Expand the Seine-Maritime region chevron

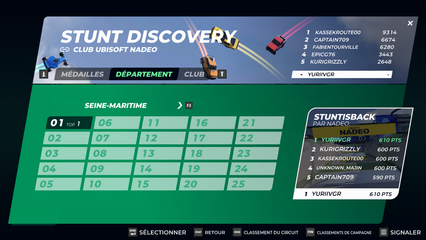click(x=180, y=106)
